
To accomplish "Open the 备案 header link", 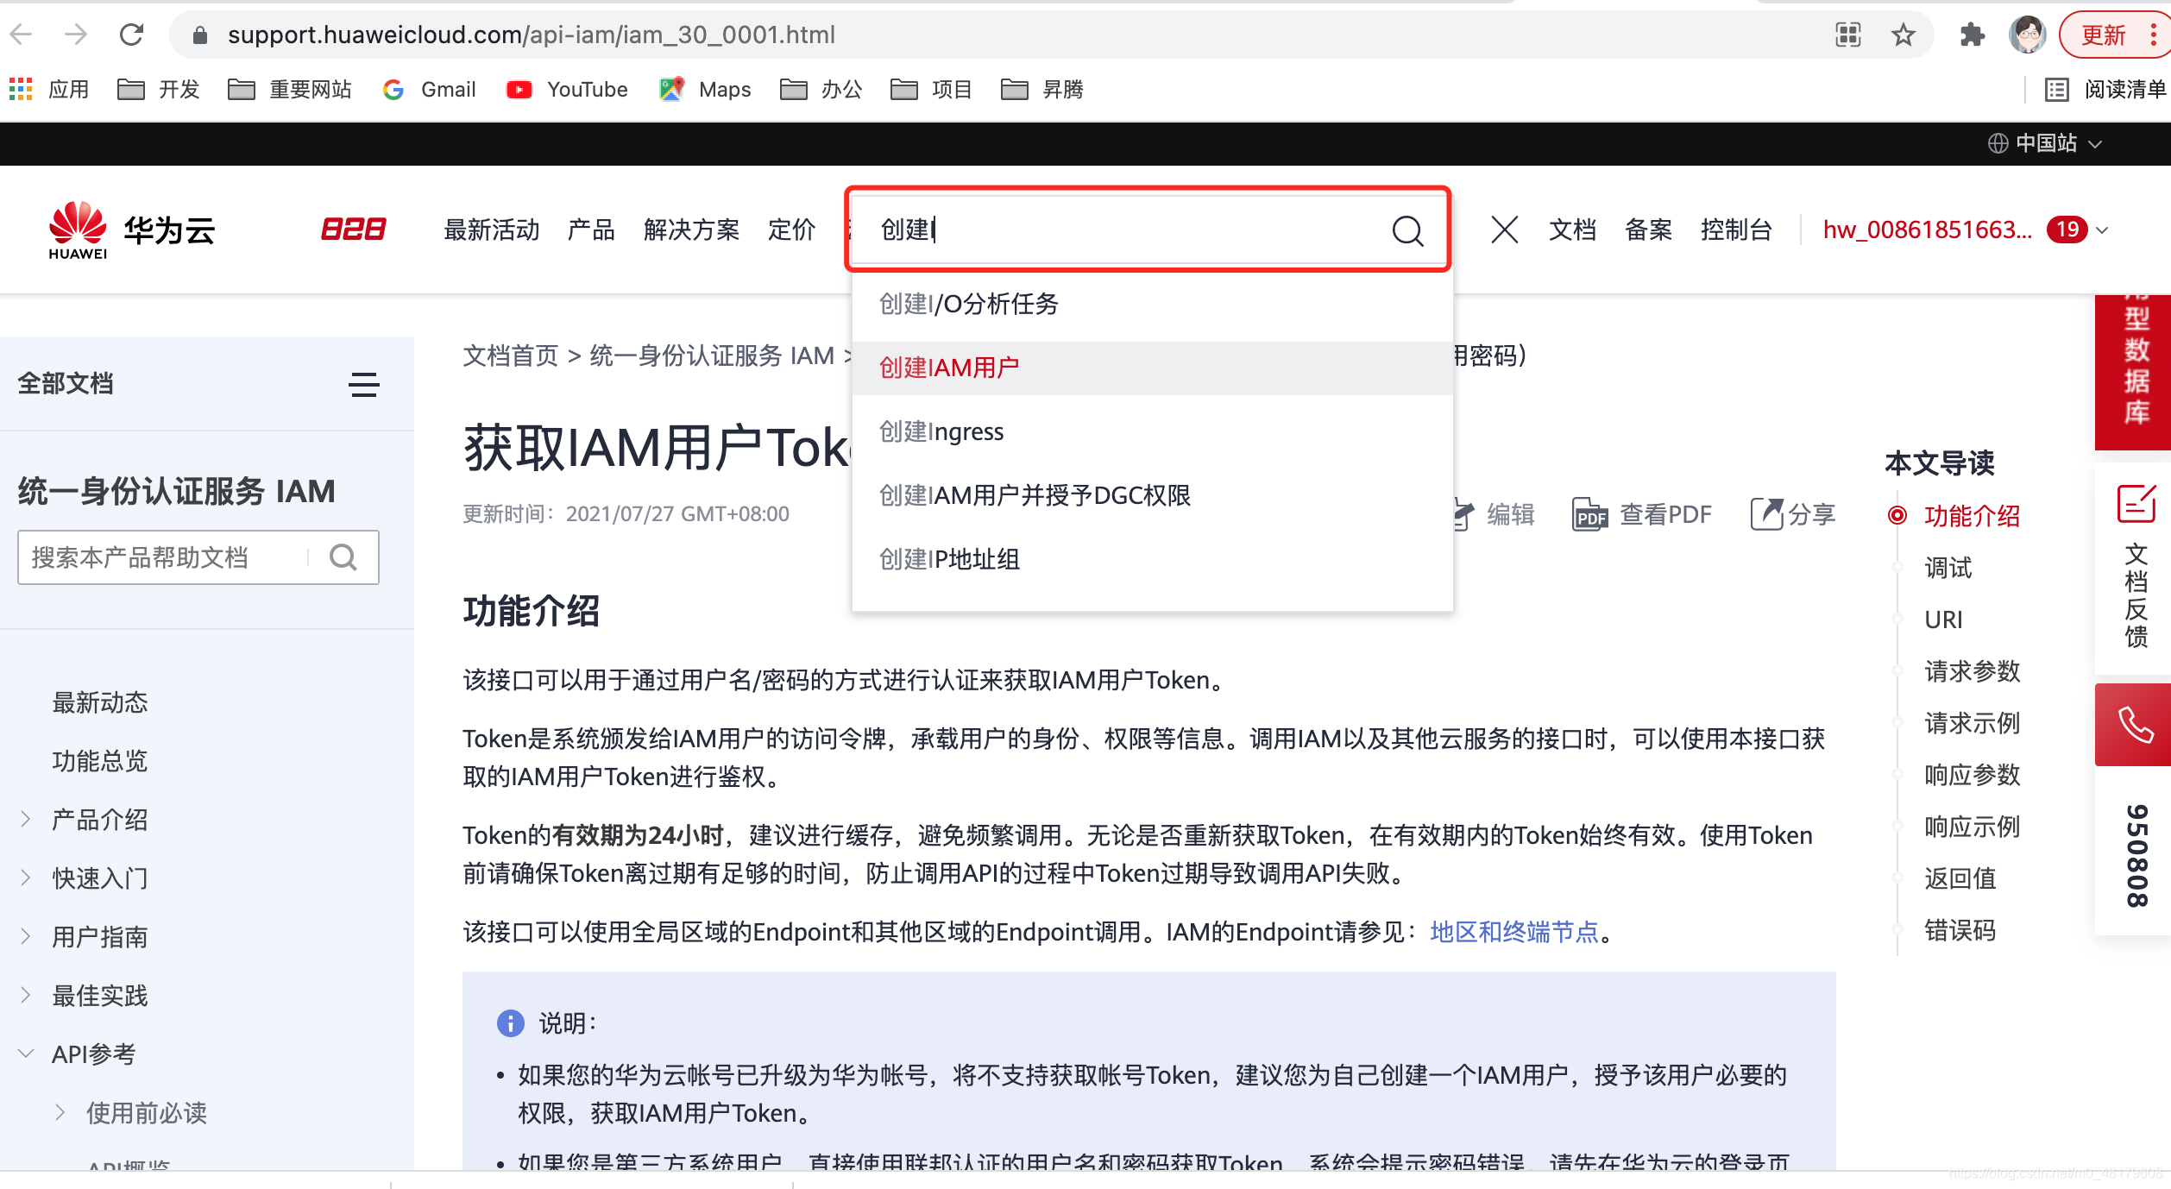I will [x=1647, y=230].
